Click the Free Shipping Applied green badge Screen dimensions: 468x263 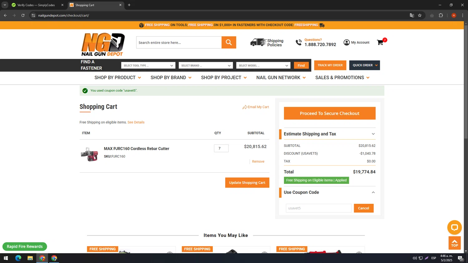[x=316, y=180]
